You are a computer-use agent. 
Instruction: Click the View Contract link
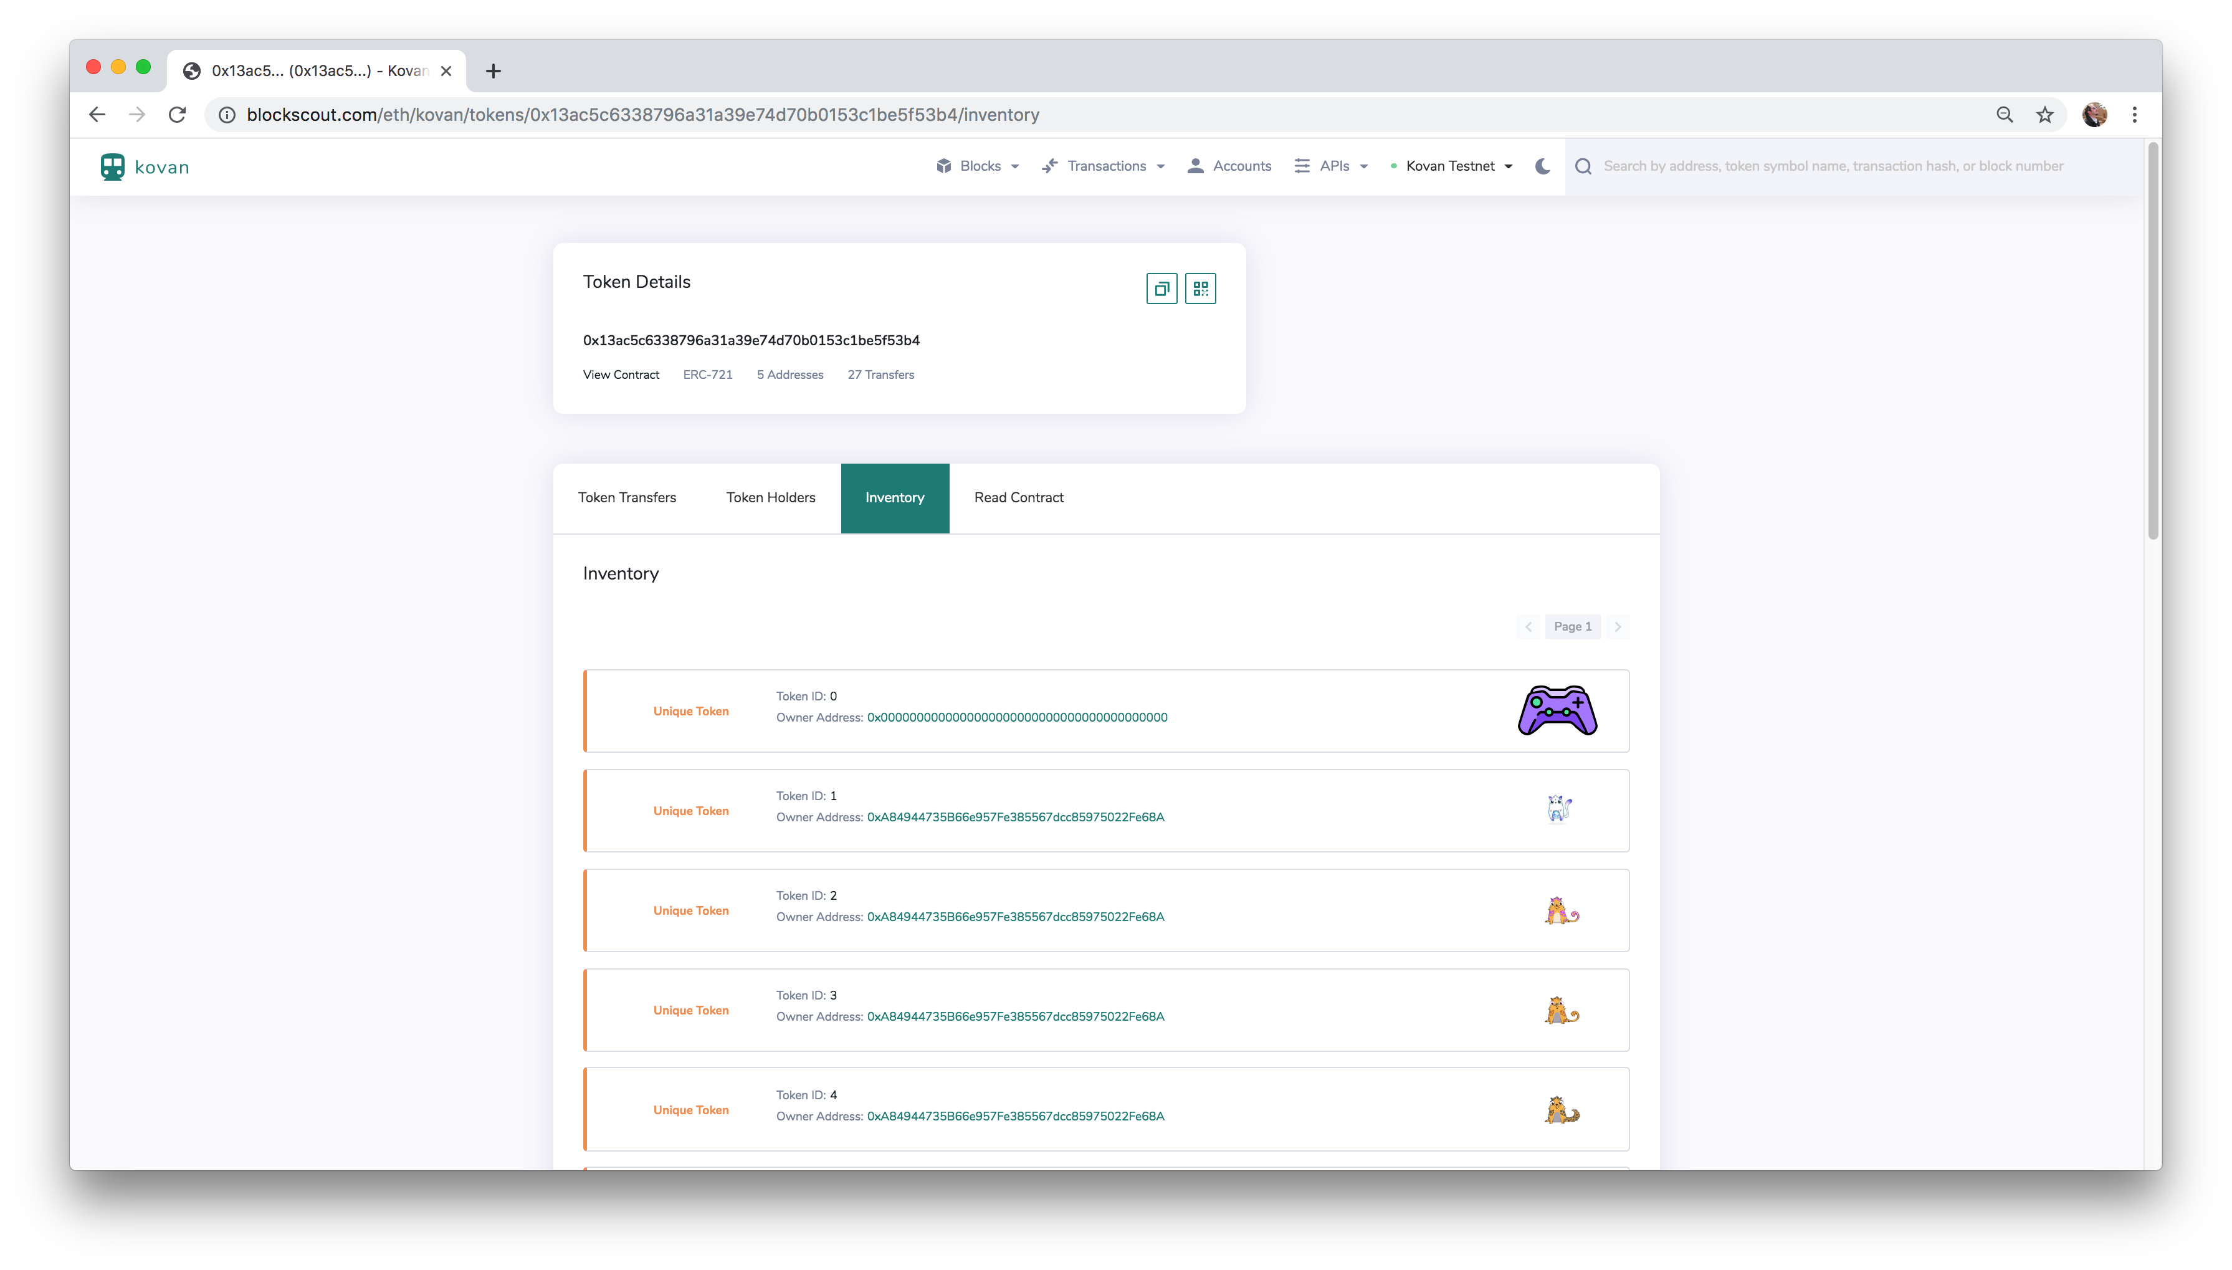pyautogui.click(x=620, y=374)
